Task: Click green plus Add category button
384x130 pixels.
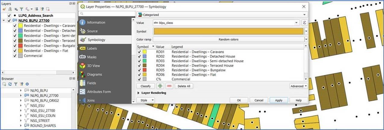Action: 161,86
